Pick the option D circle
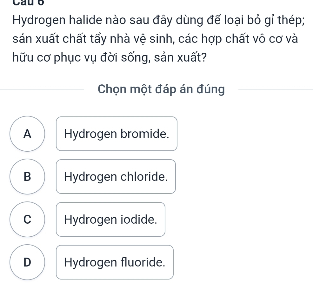This screenshot has height=283, width=313. [28, 262]
